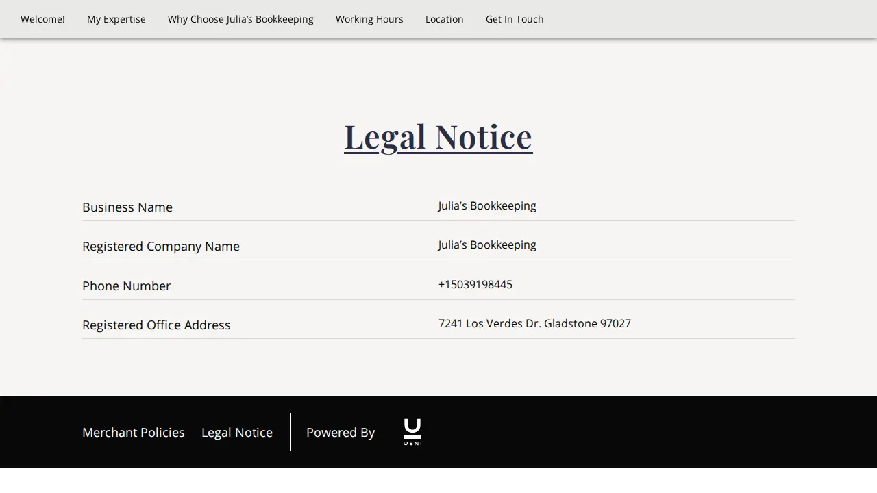Select phone number +15039198445

(x=475, y=284)
